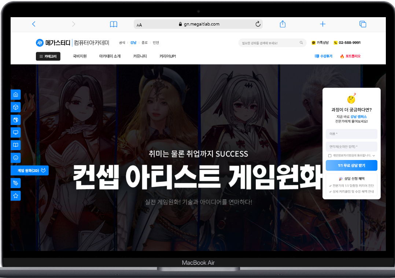Expand privacy policy details chevron

coord(373,156)
